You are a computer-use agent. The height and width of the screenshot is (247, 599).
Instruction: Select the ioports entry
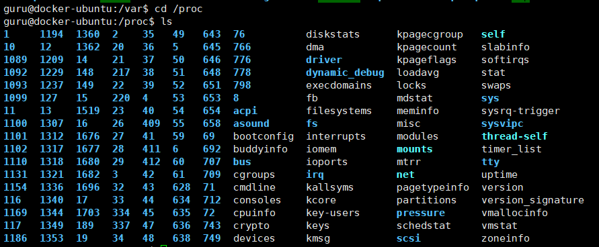(327, 162)
